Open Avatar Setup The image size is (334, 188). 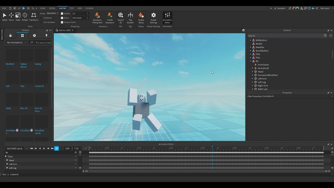click(x=141, y=18)
